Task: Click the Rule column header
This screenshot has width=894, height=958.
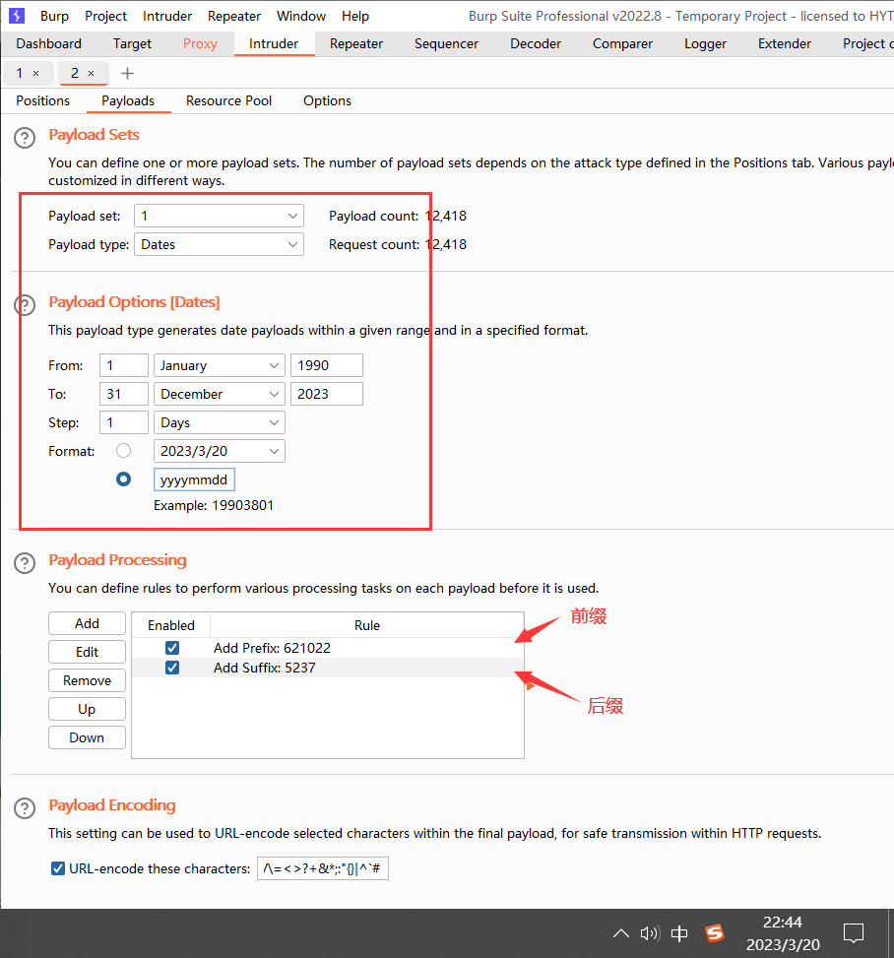Action: click(x=366, y=625)
